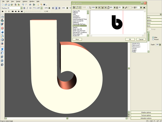Select Berlin Sans FB Demi font
Image resolution: width=162 pixels, height=122 pixels.
(x=79, y=31)
